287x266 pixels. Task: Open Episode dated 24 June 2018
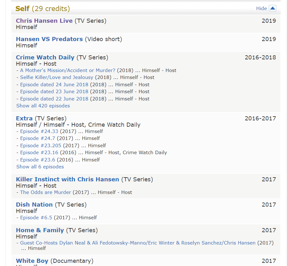coord(54,85)
